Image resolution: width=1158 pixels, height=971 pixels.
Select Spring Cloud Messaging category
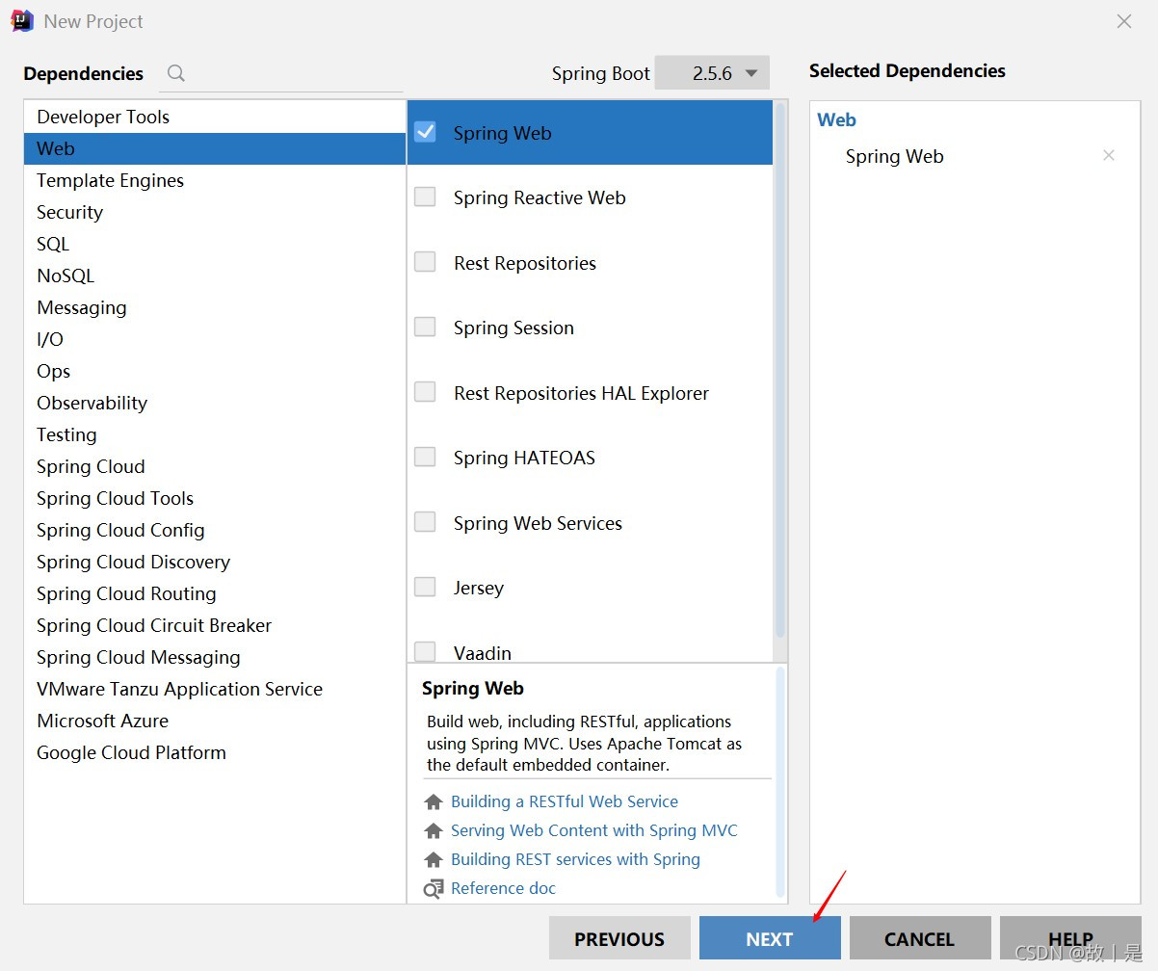pyautogui.click(x=214, y=657)
